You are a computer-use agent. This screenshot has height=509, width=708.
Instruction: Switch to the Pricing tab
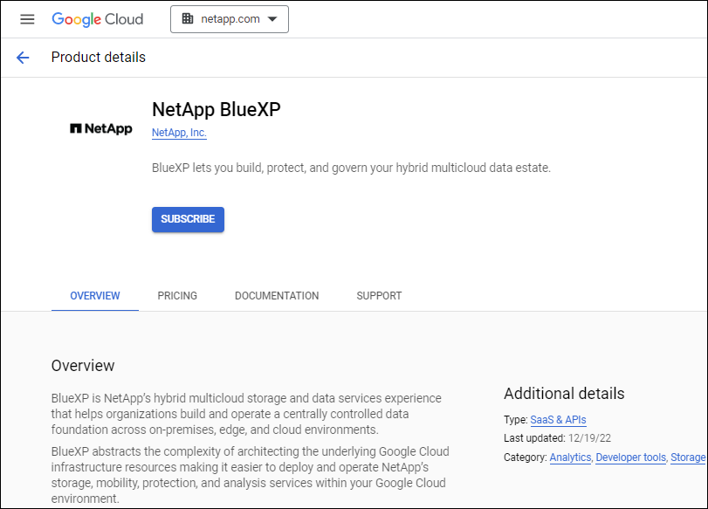(x=177, y=296)
